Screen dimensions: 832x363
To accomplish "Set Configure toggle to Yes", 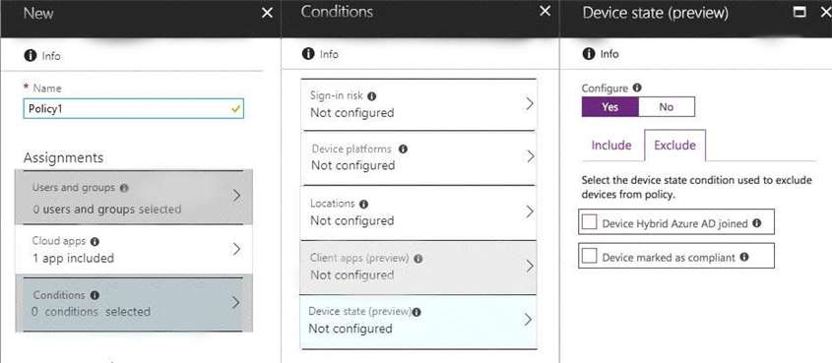I will tap(610, 106).
